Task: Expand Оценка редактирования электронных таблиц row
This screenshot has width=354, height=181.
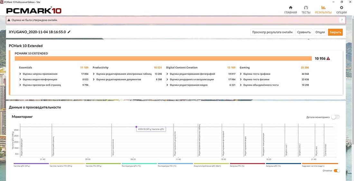Action: point(94,74)
